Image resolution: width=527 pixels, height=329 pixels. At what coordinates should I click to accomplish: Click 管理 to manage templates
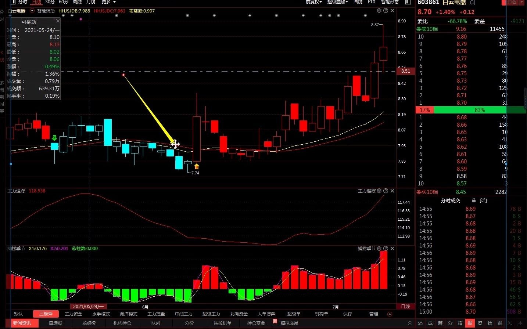point(374,314)
